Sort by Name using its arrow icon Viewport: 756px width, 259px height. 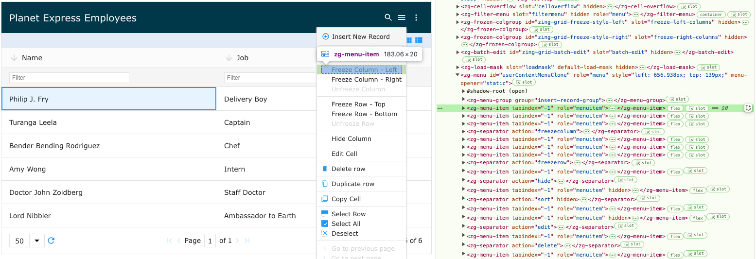pos(14,58)
